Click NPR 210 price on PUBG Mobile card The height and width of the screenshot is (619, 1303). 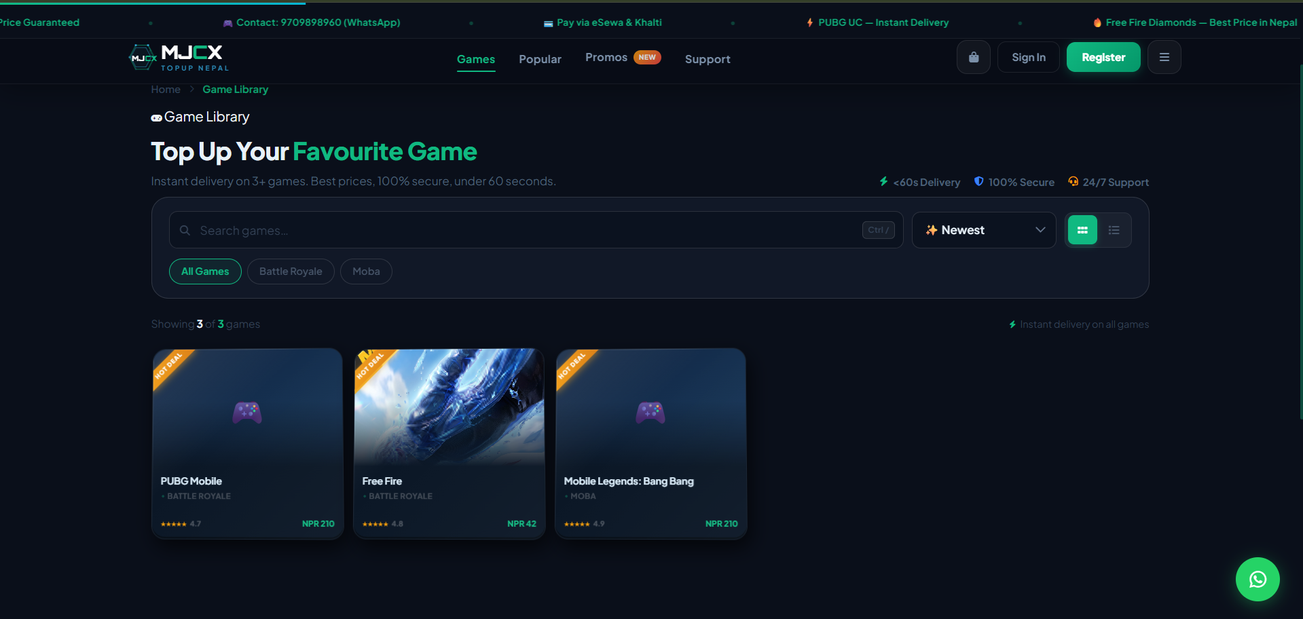click(x=318, y=524)
